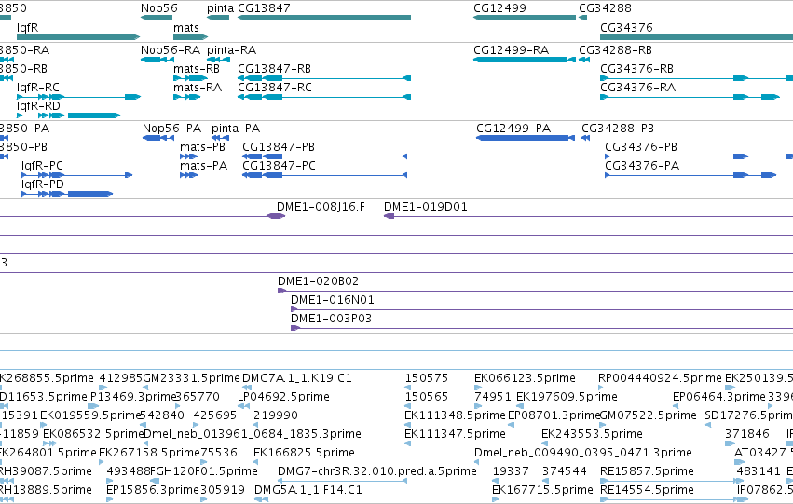Click the EK243553.5prime EST label
This screenshot has width=793, height=504.
592,434
